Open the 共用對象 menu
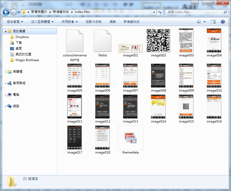This screenshot has height=191, width=231. (69, 22)
